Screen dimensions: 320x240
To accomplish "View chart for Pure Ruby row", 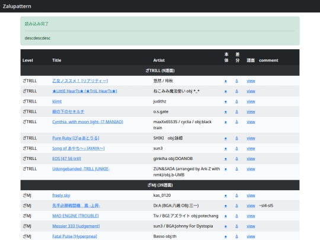I will tap(251, 138).
